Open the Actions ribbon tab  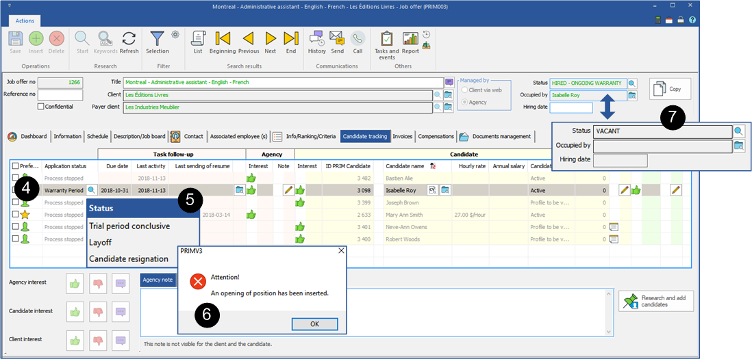[25, 21]
